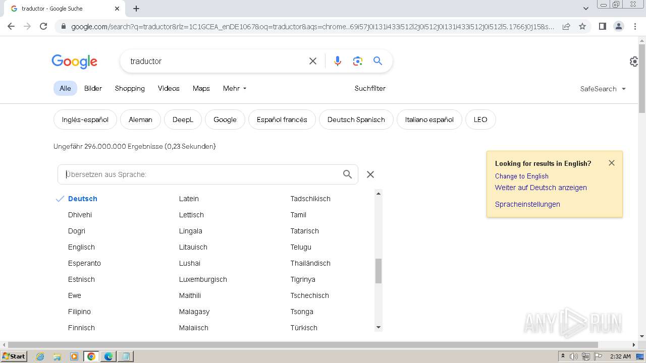Dismiss the 'Looking for results in English' popup
This screenshot has width=646, height=363.
612,163
